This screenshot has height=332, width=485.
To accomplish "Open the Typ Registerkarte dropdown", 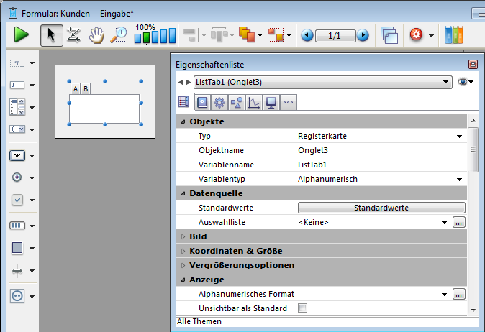I will [x=458, y=136].
